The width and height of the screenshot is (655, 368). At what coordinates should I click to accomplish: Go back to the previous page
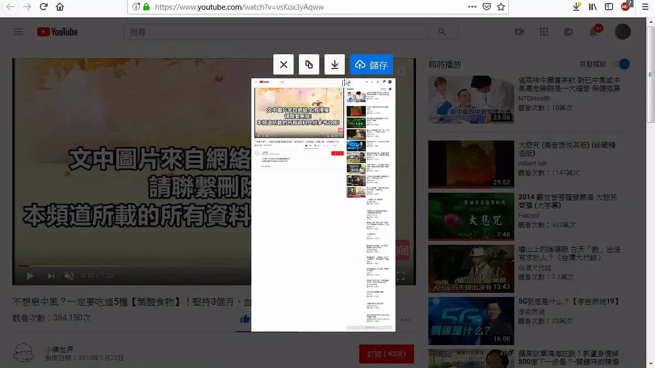tap(10, 7)
